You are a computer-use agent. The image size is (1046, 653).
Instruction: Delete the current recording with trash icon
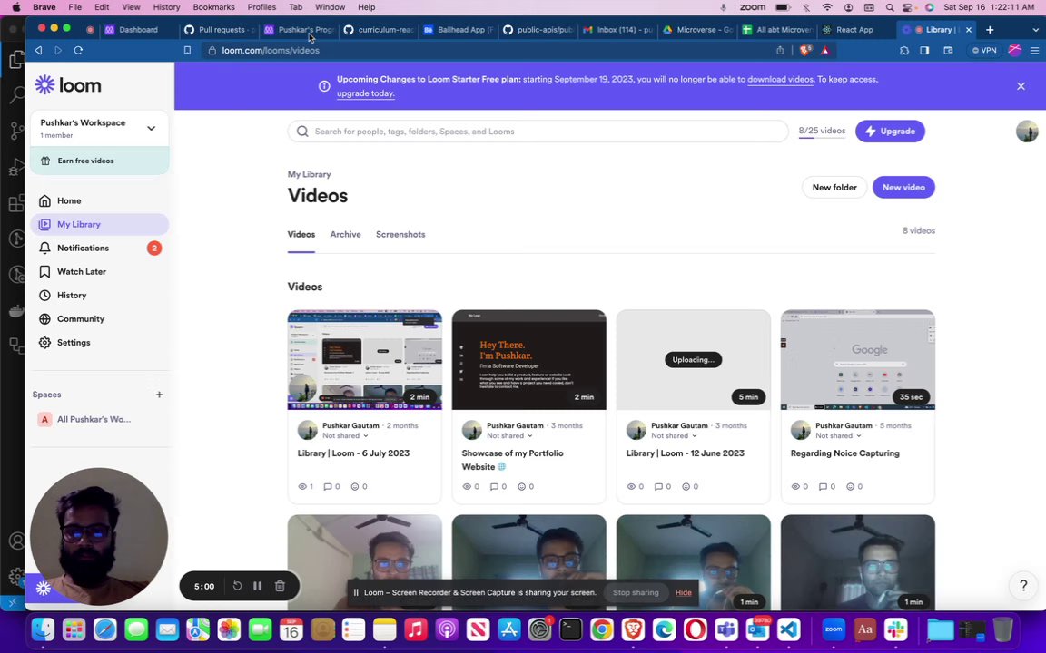pos(280,586)
